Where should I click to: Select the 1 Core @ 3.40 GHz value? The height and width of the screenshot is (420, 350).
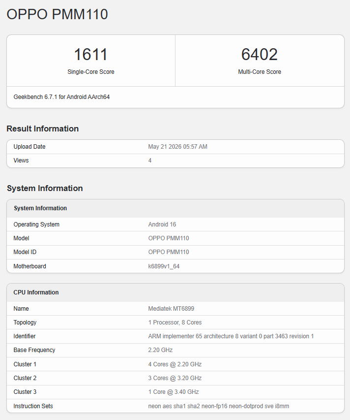pos(174,392)
